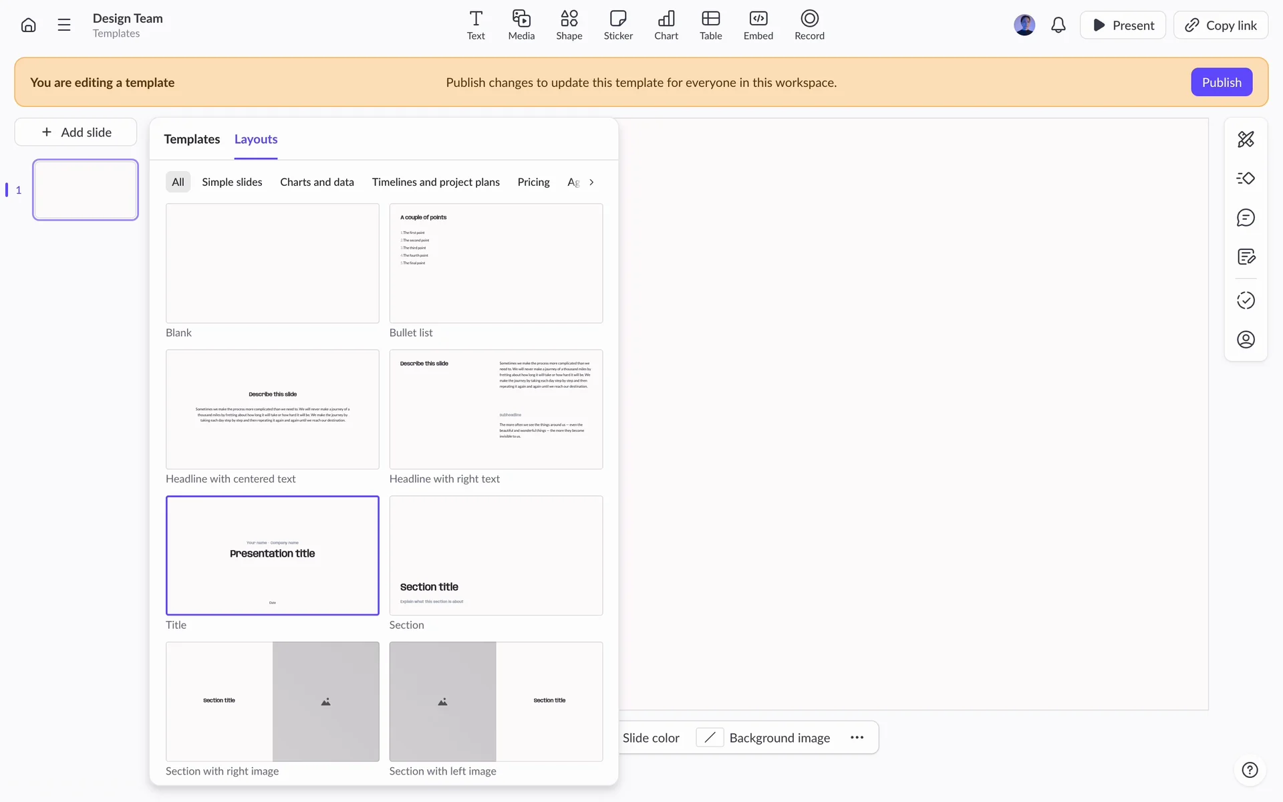Click the Embed toolbar icon

[758, 25]
